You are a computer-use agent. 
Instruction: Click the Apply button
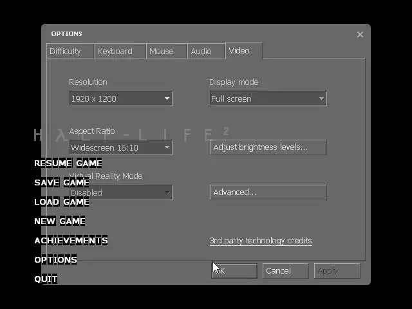coord(337,270)
